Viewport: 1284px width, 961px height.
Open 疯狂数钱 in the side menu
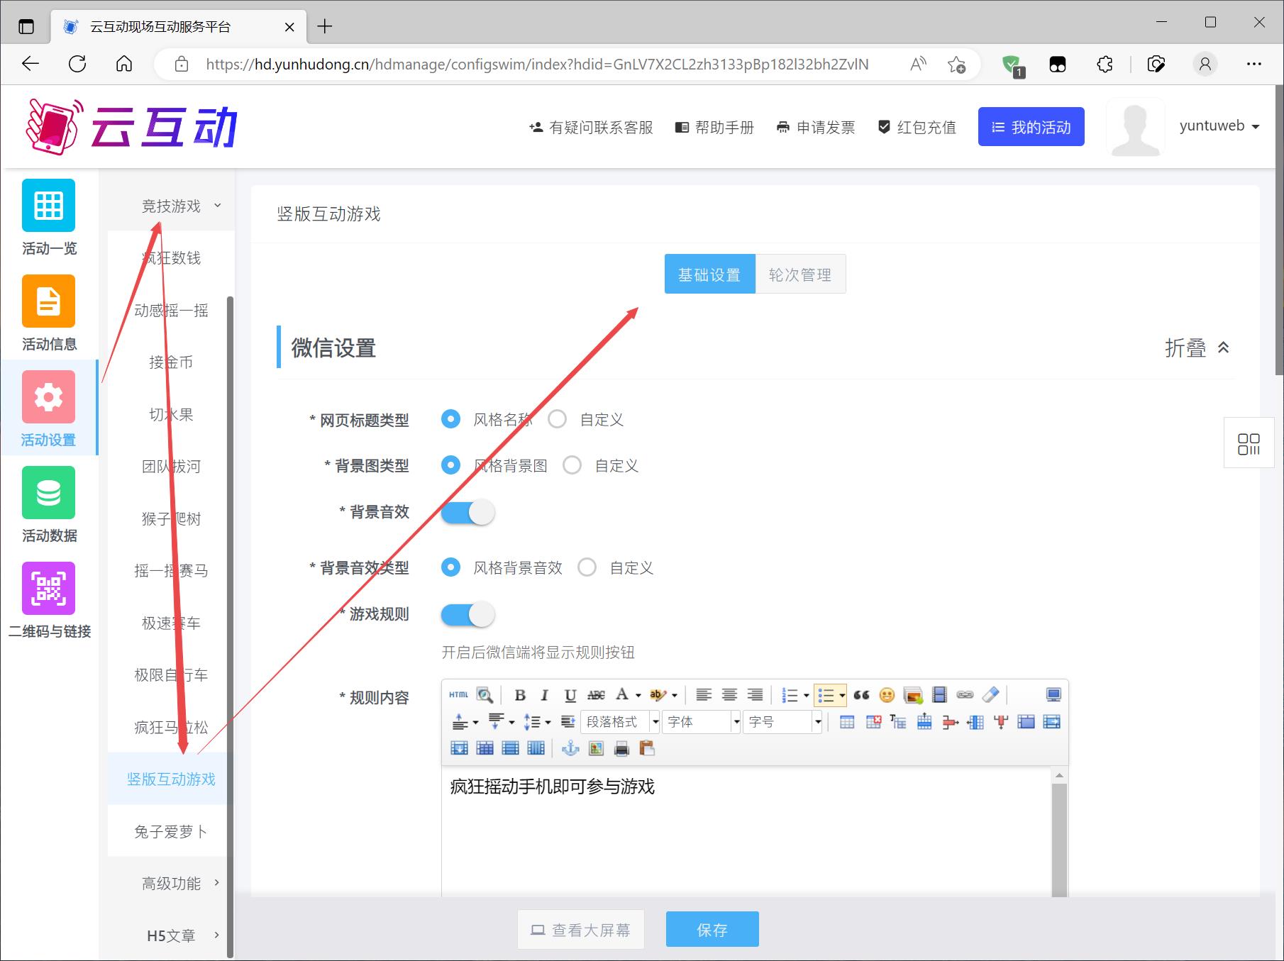[171, 257]
